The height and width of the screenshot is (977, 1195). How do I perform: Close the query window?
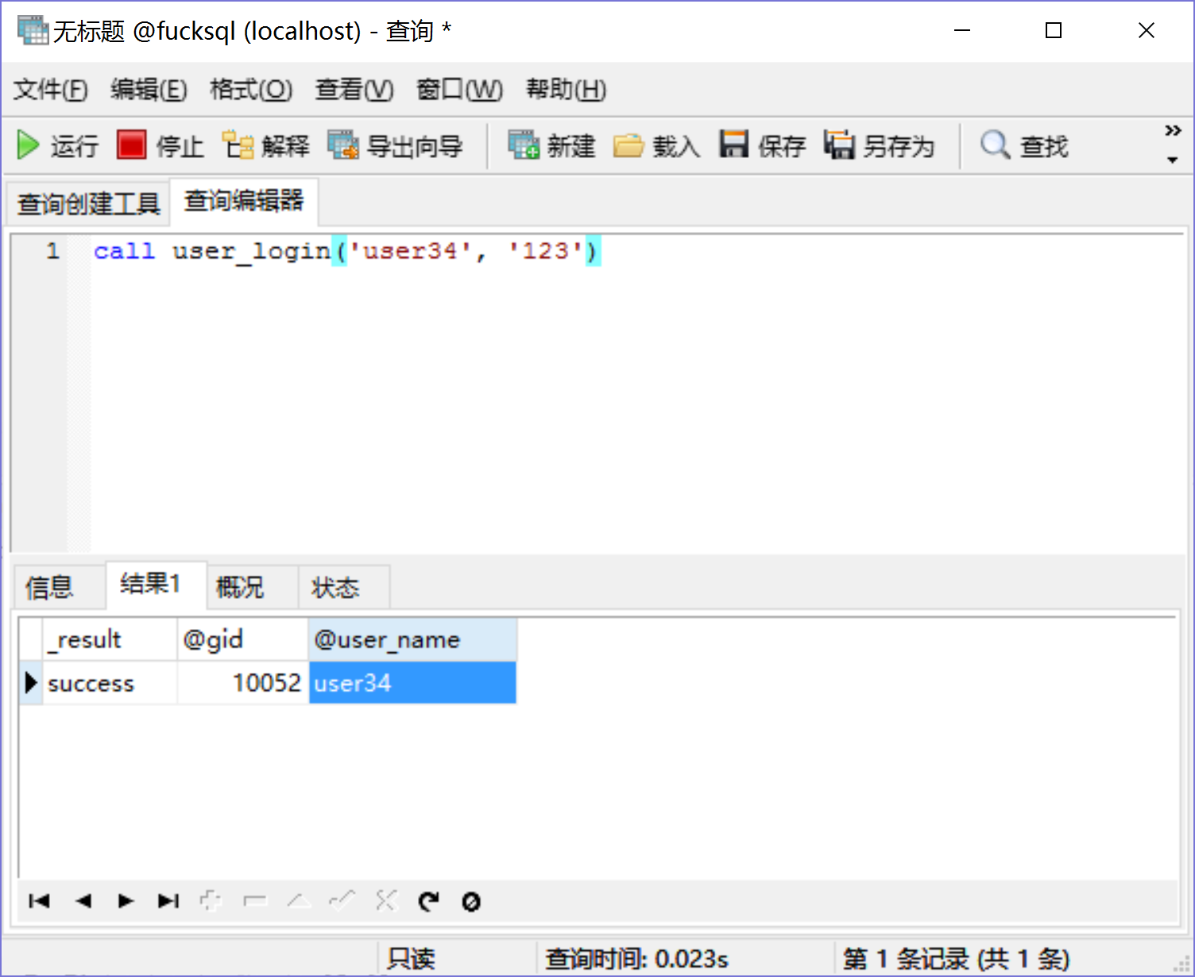[x=1146, y=30]
